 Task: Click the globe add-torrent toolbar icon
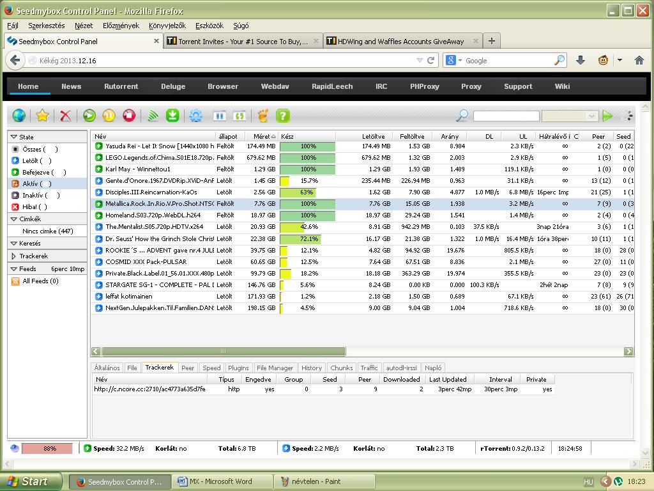click(x=19, y=116)
